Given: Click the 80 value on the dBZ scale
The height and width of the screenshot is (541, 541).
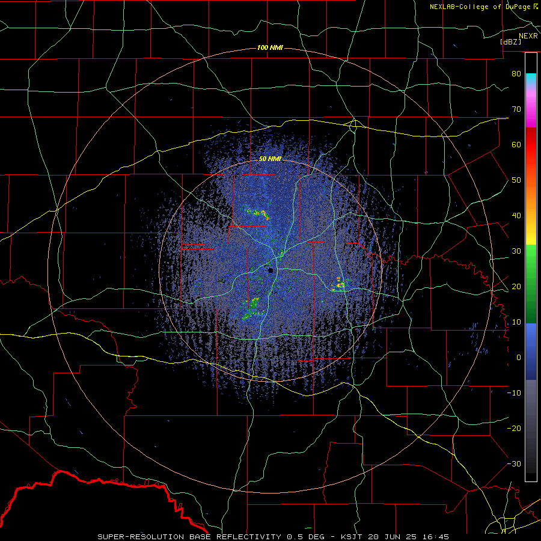Looking at the screenshot, I should 516,73.
